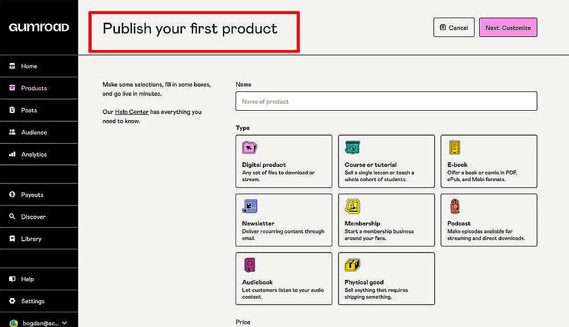Expand the account dropdown chevron
The image size is (569, 327).
(64, 323)
